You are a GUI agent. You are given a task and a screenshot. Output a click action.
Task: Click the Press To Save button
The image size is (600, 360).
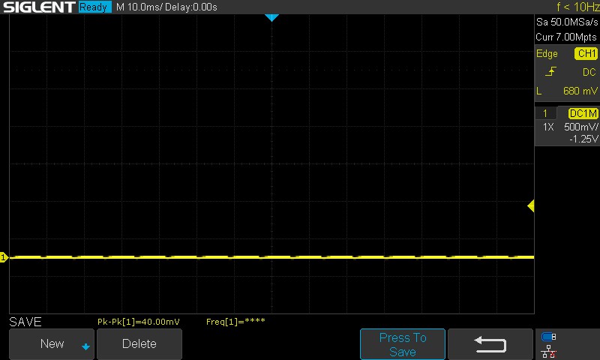pyautogui.click(x=403, y=344)
